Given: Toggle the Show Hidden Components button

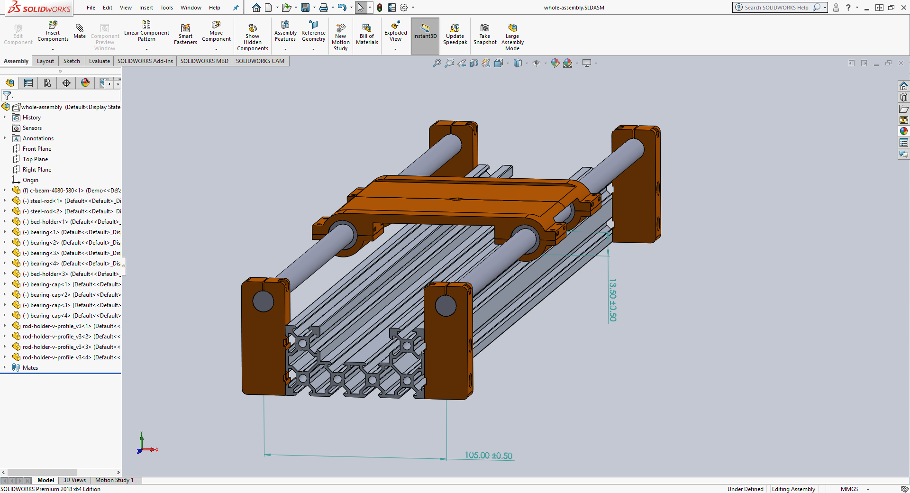Looking at the screenshot, I should click(x=253, y=37).
